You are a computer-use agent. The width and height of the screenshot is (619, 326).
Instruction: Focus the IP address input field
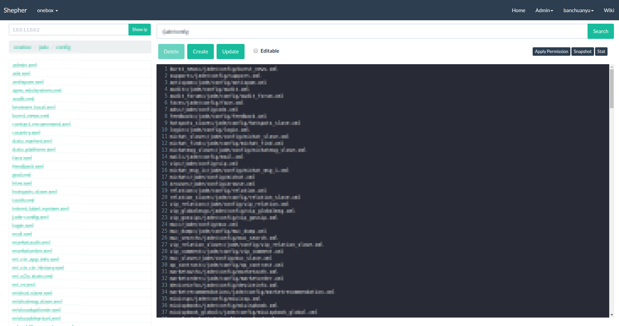tap(69, 30)
